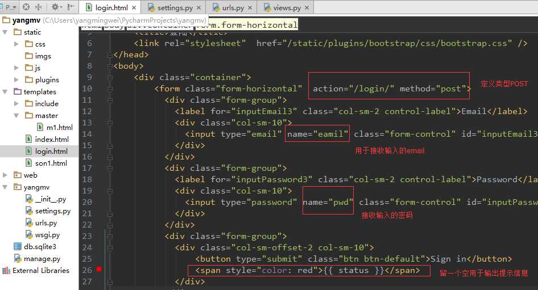538x290 pixels.
Task: Toggle the breakpoint on line 26
Action: tap(99, 269)
